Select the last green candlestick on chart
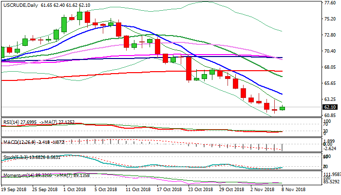The width and height of the screenshot is (341, 195). tap(283, 108)
